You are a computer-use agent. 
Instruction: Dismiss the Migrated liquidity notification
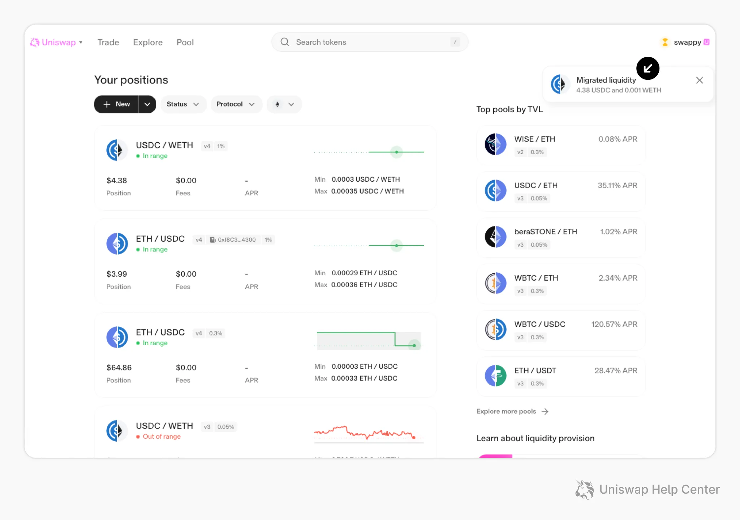(x=700, y=80)
